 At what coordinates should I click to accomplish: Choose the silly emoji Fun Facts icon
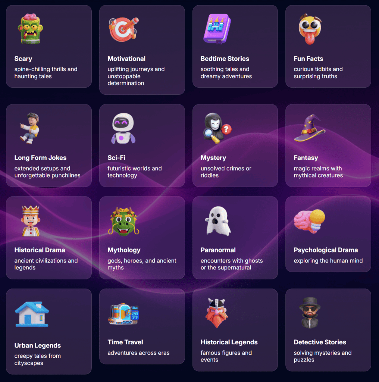(x=310, y=29)
